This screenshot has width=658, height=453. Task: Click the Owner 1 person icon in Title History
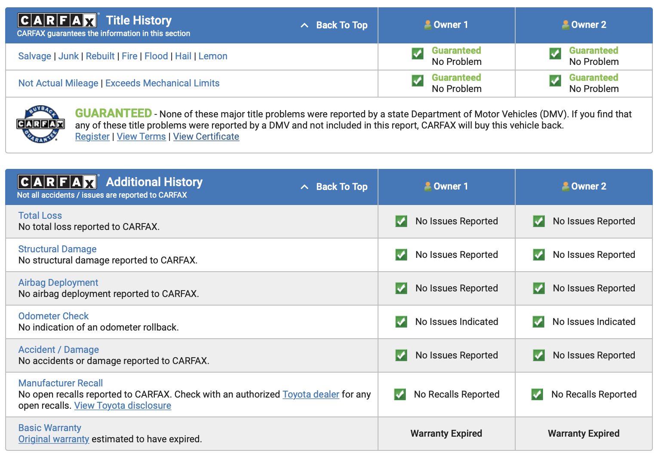click(428, 25)
